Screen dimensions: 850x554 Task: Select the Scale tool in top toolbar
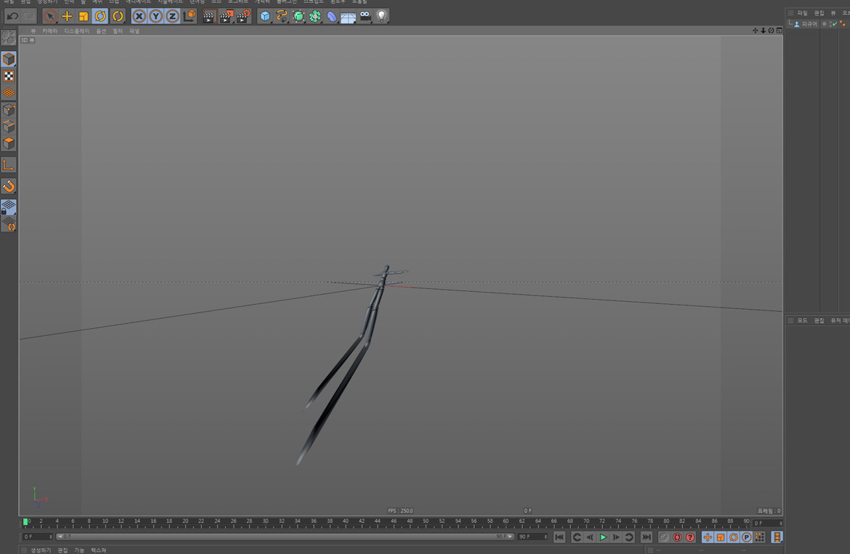84,16
